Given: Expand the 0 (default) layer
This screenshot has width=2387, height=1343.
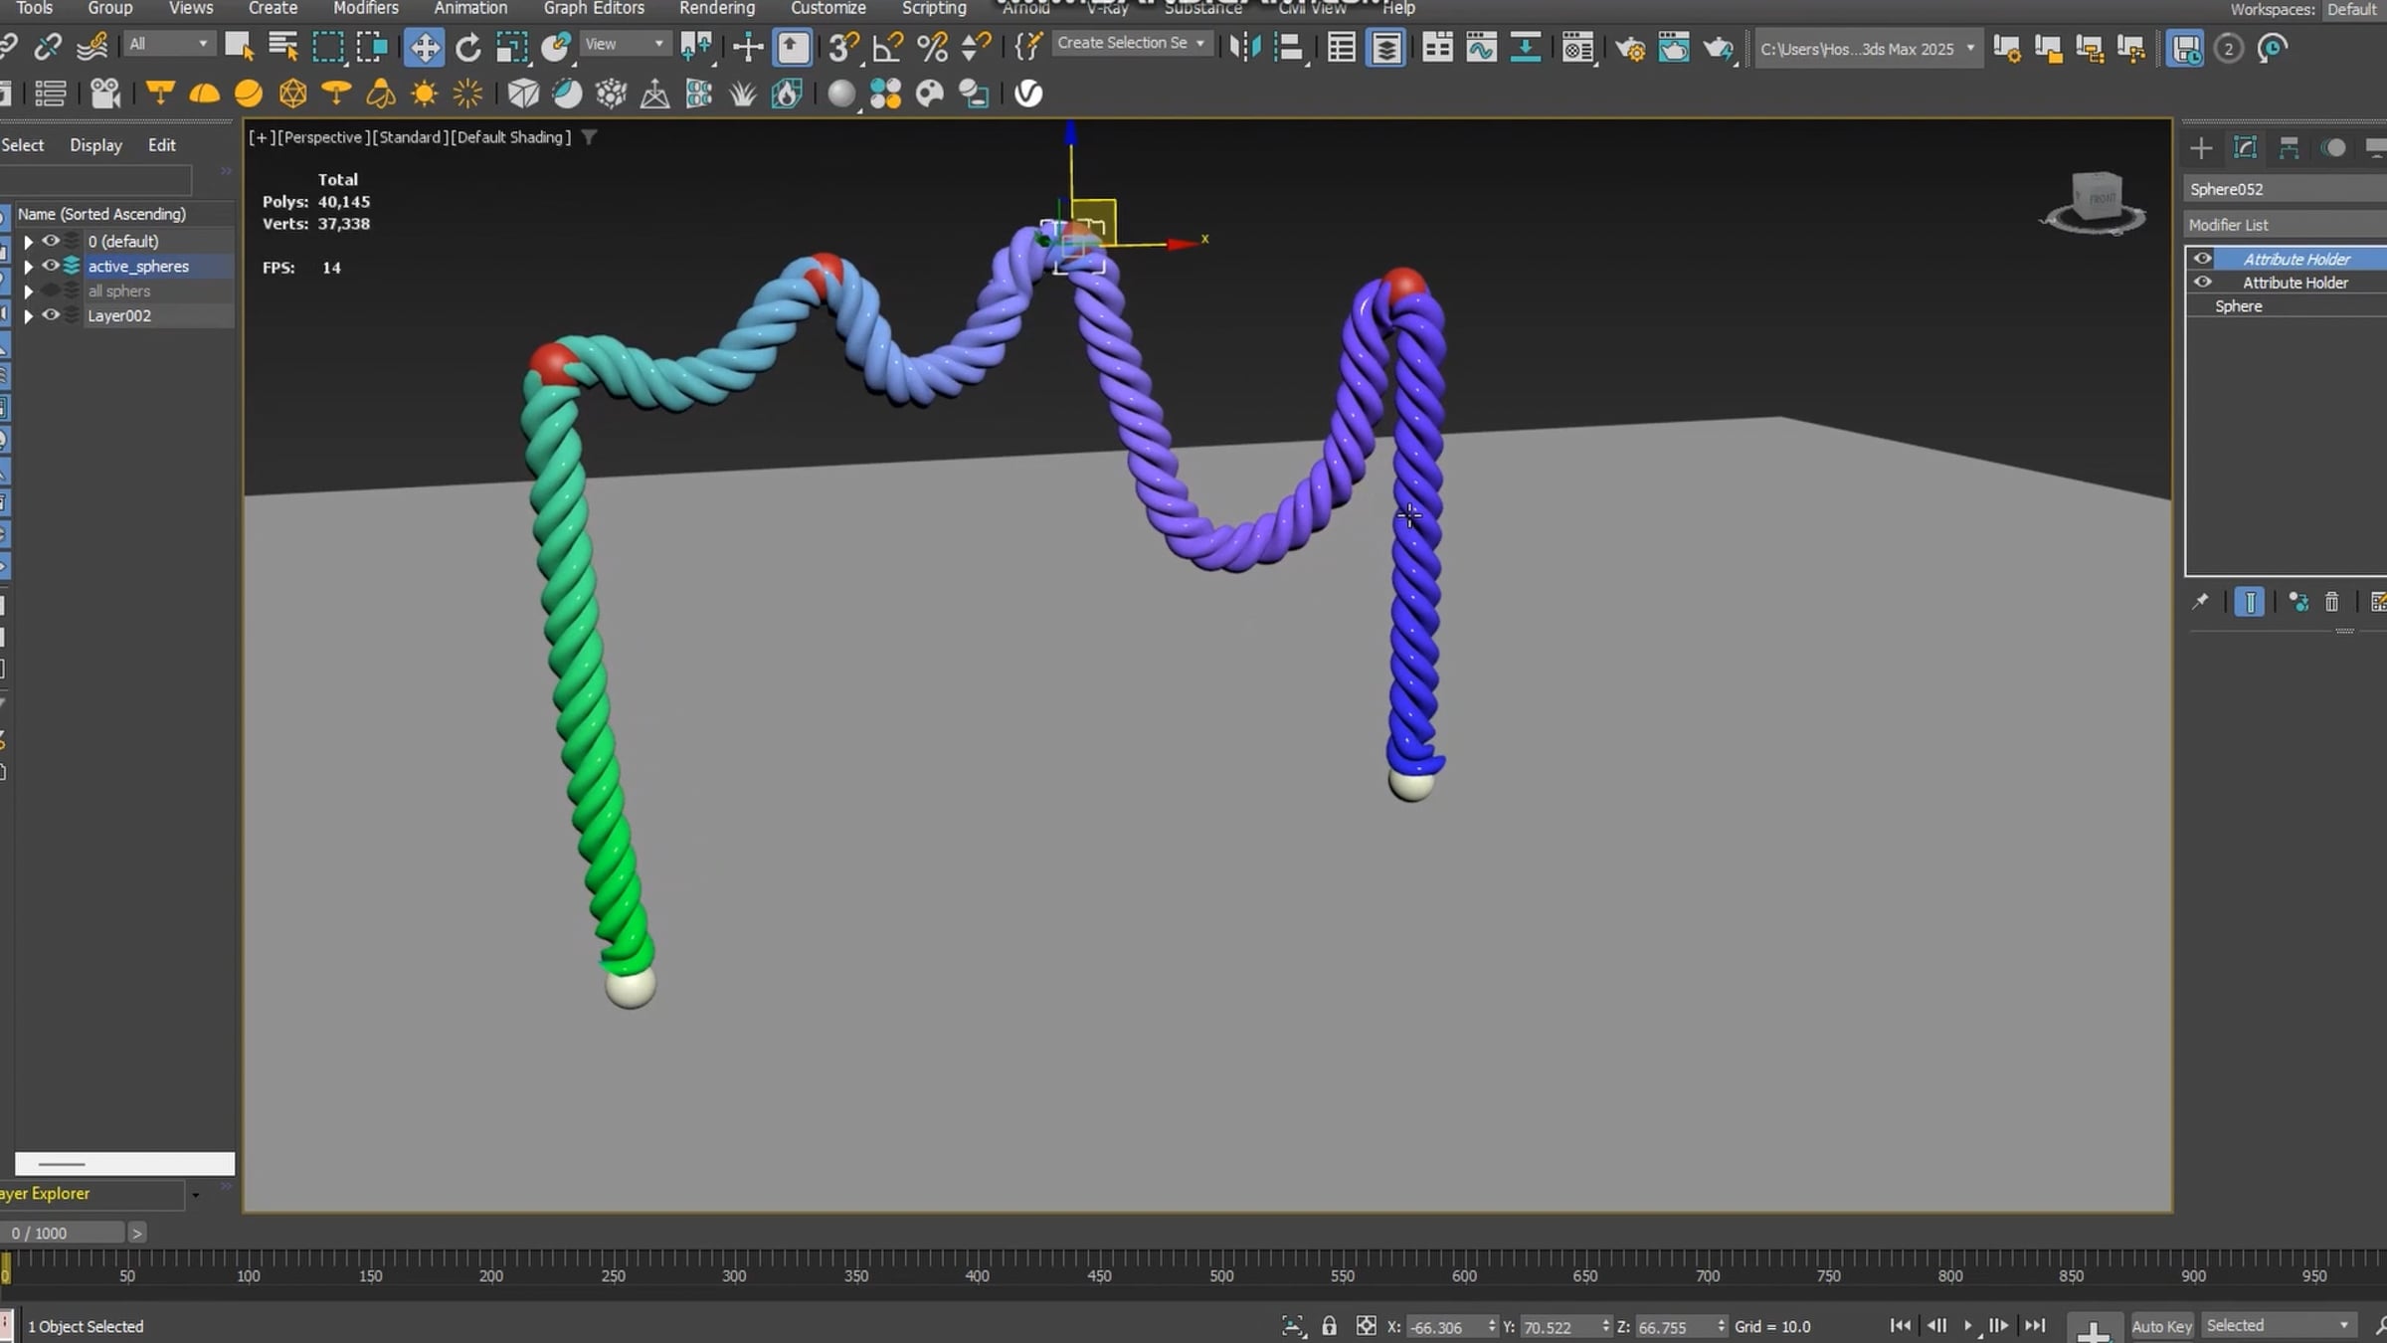Looking at the screenshot, I should [28, 242].
